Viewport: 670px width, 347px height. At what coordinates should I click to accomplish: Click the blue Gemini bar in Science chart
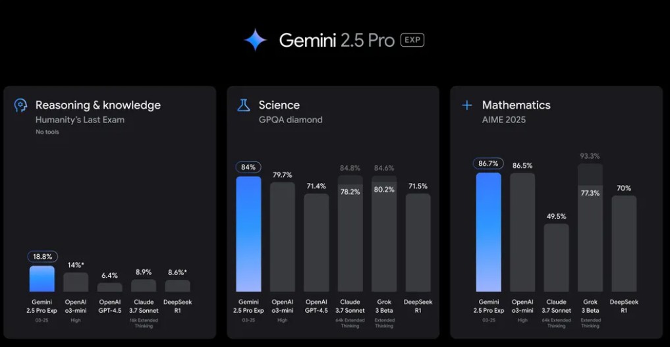pos(248,234)
